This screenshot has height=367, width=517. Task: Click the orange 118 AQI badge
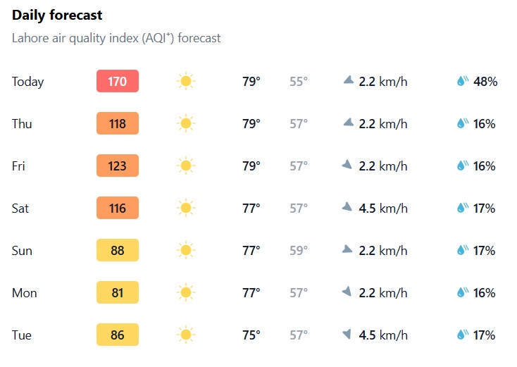[x=118, y=124]
